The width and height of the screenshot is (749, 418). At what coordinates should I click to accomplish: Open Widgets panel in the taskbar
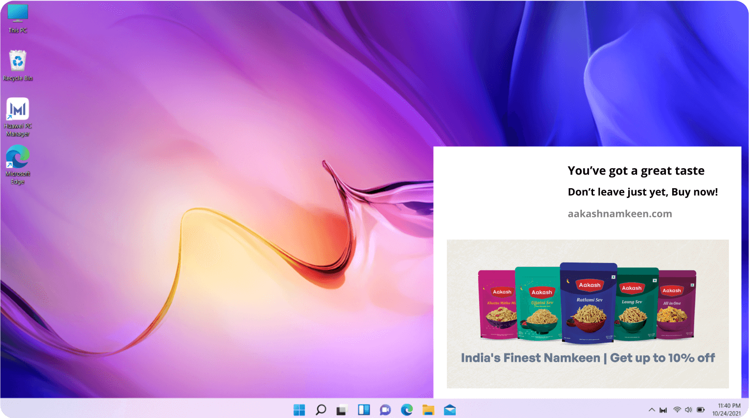pyautogui.click(x=364, y=410)
